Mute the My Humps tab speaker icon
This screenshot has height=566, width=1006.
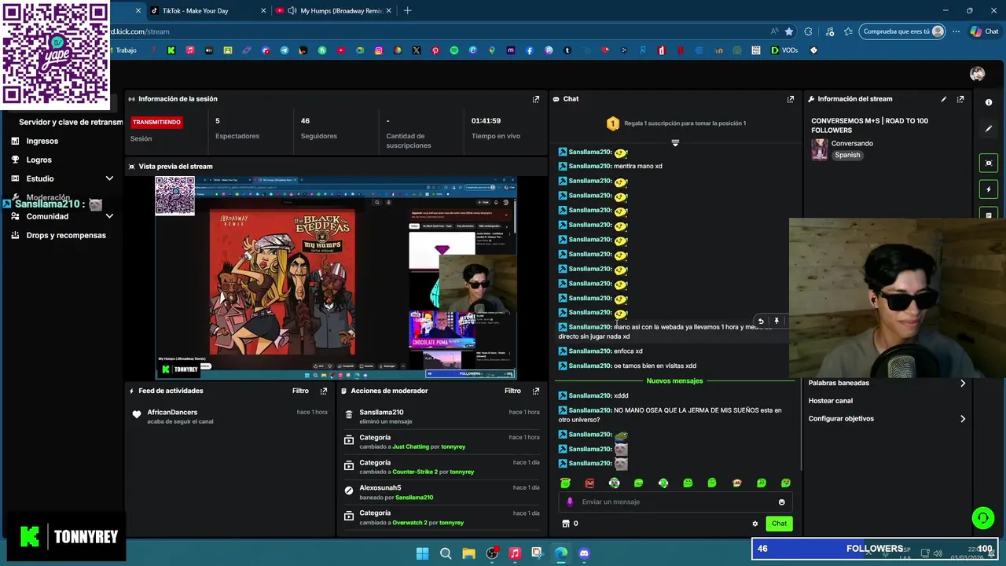(292, 11)
